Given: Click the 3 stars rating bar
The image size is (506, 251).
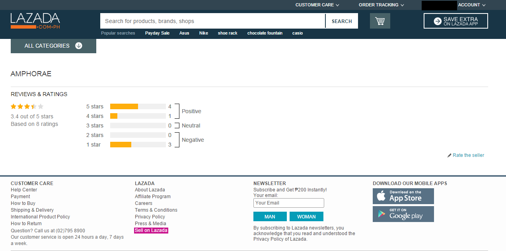Looking at the screenshot, I should 138,125.
